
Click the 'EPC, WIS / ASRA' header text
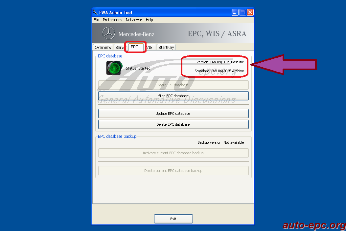pos(217,34)
